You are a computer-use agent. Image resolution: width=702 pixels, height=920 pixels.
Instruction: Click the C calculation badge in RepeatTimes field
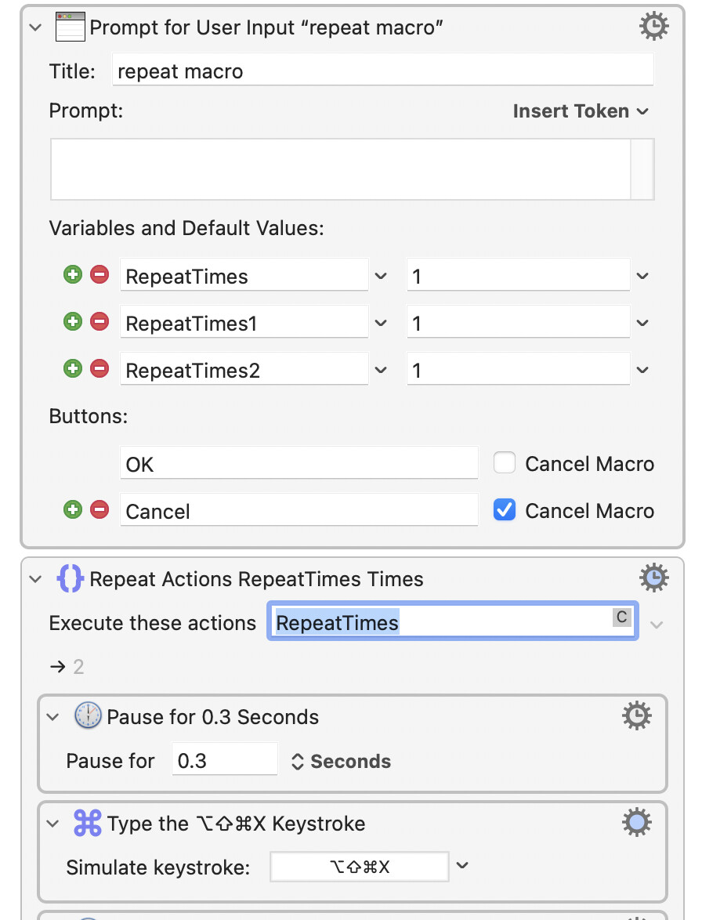click(x=621, y=617)
